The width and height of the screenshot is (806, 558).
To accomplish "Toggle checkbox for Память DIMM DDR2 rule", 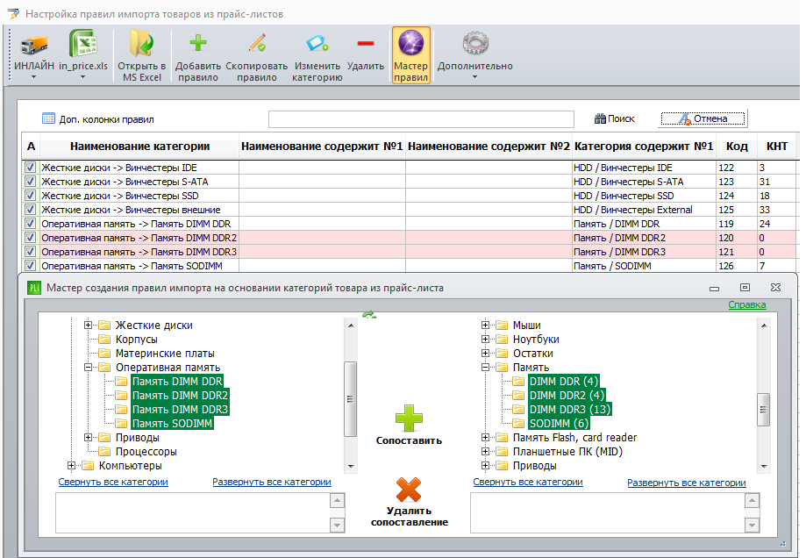I will tap(31, 238).
